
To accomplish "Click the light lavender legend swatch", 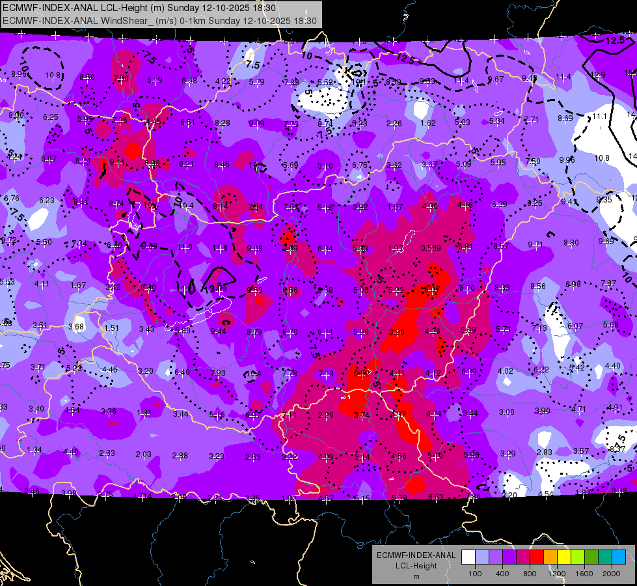I will [x=482, y=557].
